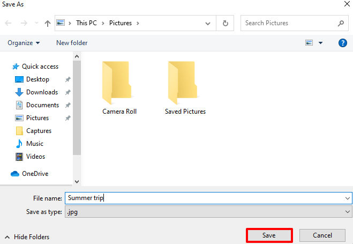Viewport: 353px width, 244px height.
Task: Select Downloads in Quick access
Action: 42,92
